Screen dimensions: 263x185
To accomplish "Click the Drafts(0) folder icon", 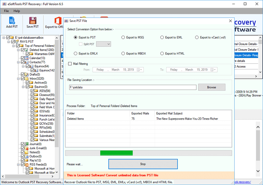I will click(27, 74).
